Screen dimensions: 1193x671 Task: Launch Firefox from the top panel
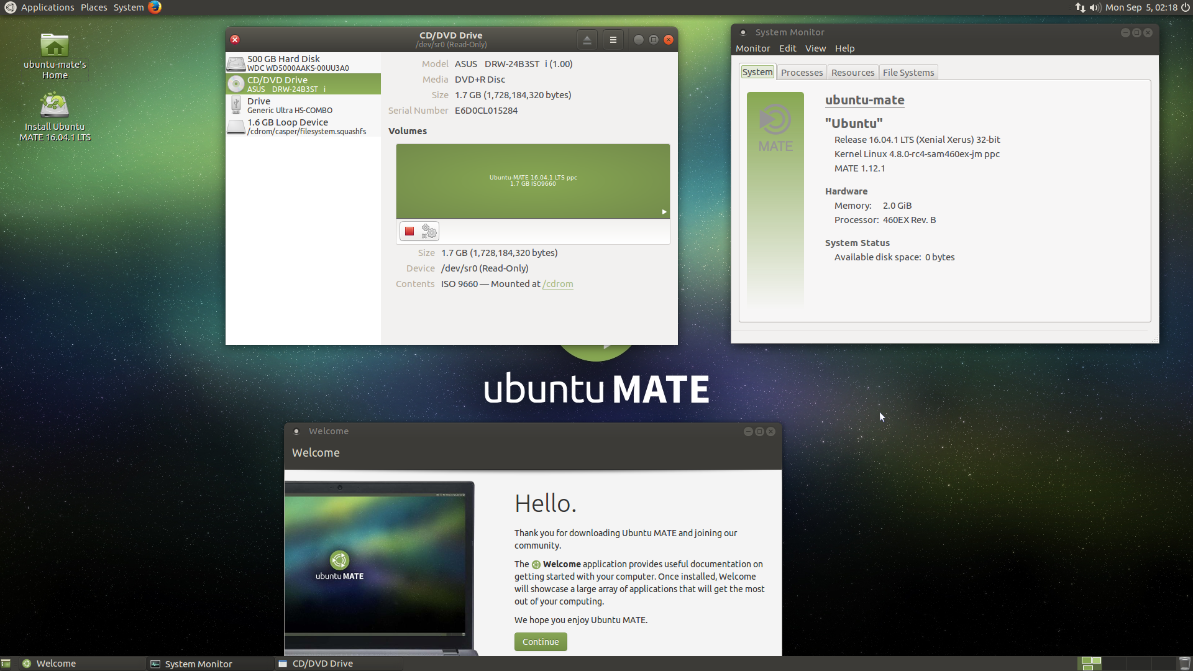pyautogui.click(x=155, y=7)
